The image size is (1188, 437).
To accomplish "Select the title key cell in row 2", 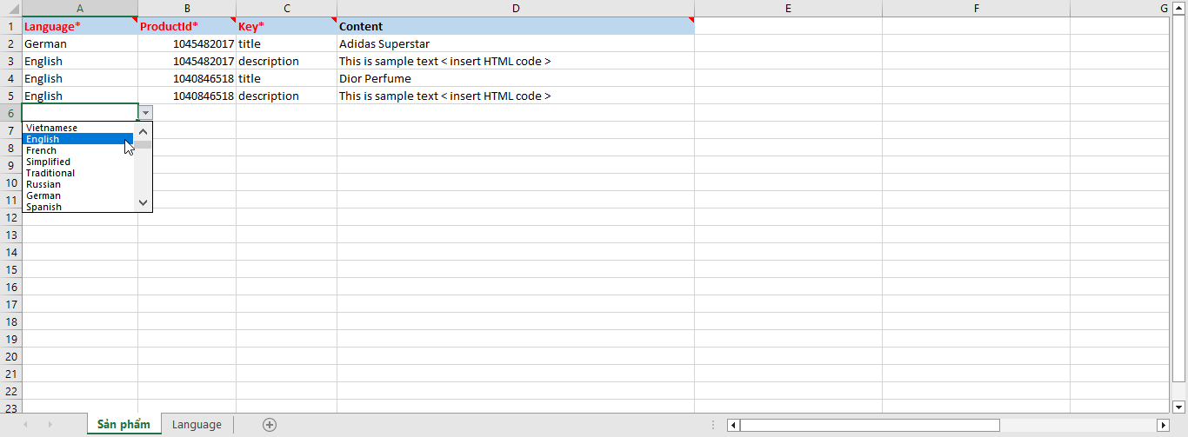I will [286, 43].
